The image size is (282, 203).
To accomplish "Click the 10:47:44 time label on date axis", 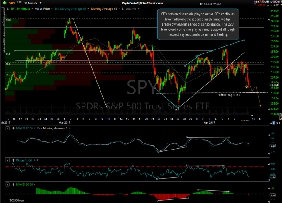I will tap(245, 120).
